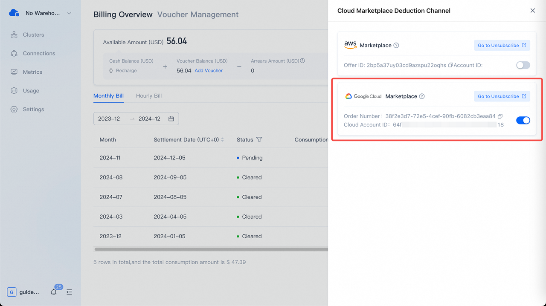Open Clusters in the sidebar
Image resolution: width=546 pixels, height=306 pixels.
pos(33,35)
